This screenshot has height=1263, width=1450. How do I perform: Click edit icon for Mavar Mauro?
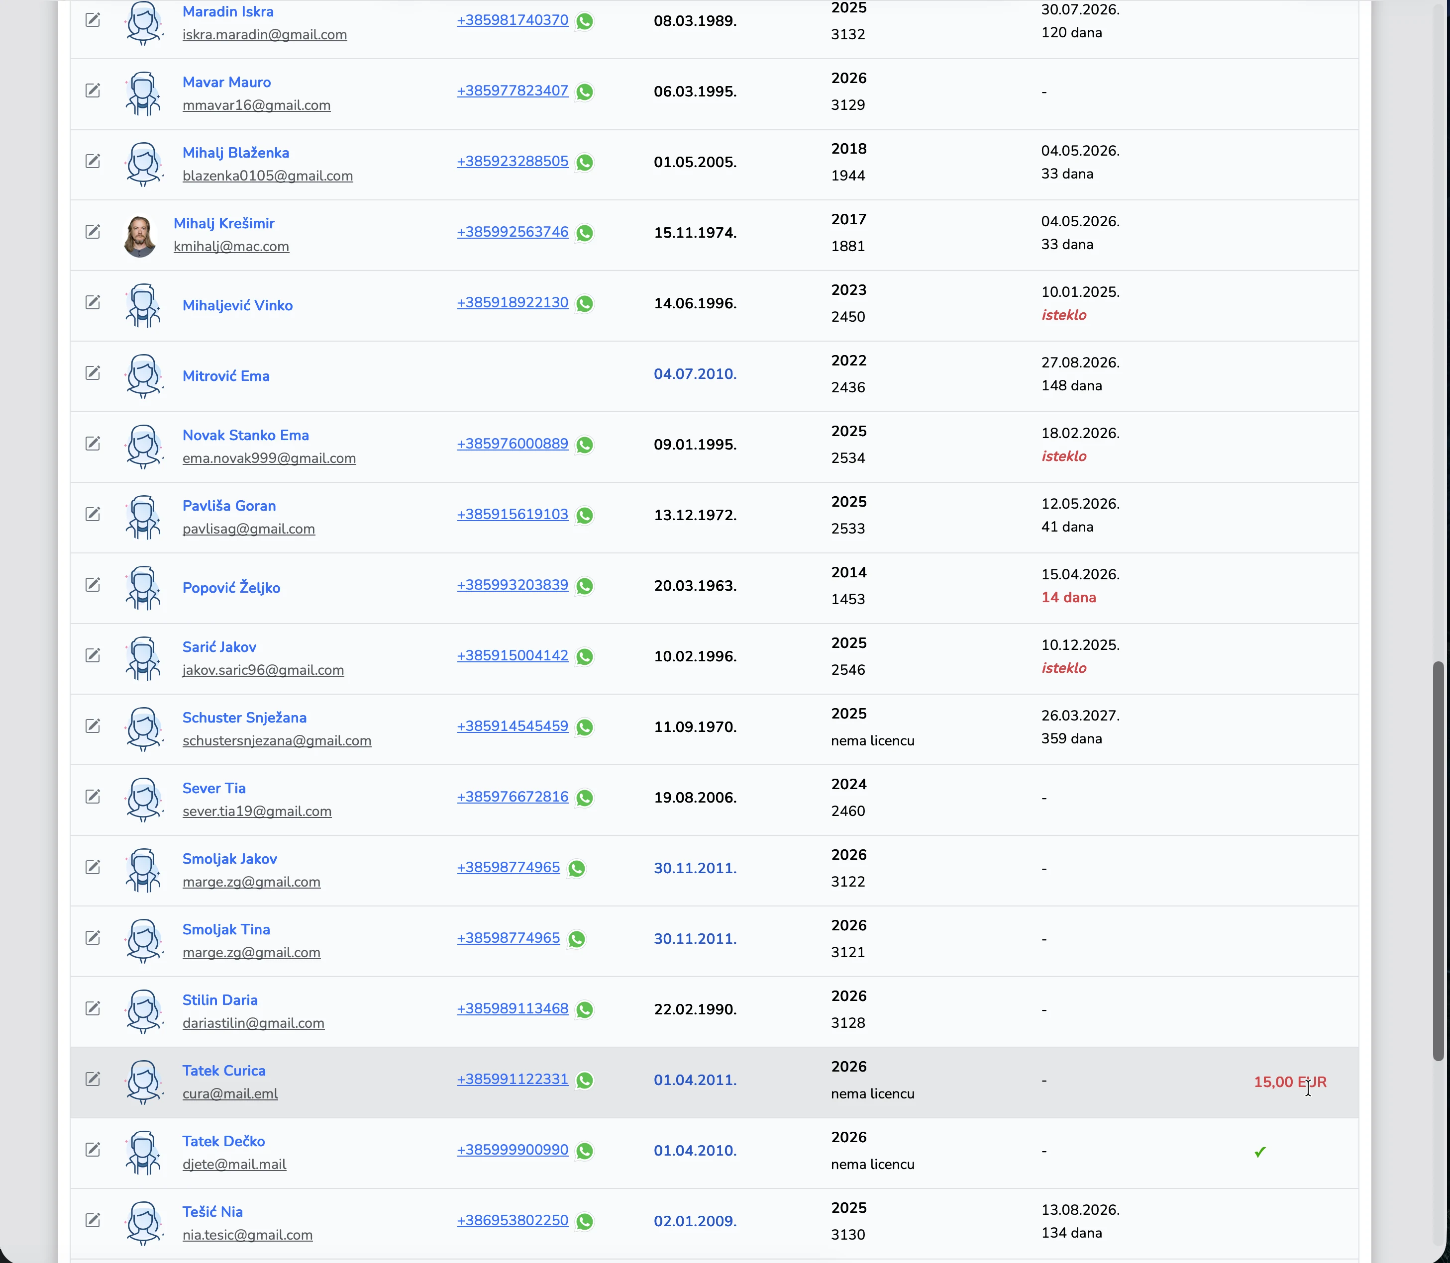(93, 90)
